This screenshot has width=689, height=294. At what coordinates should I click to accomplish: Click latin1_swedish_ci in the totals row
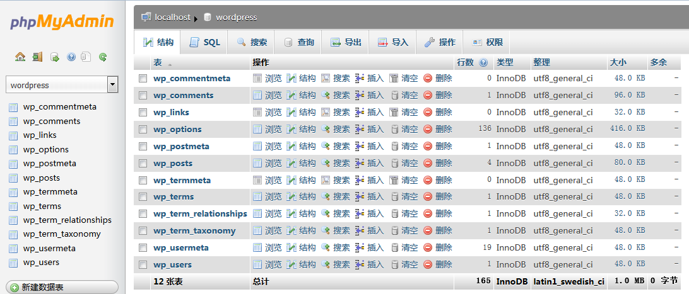569,281
